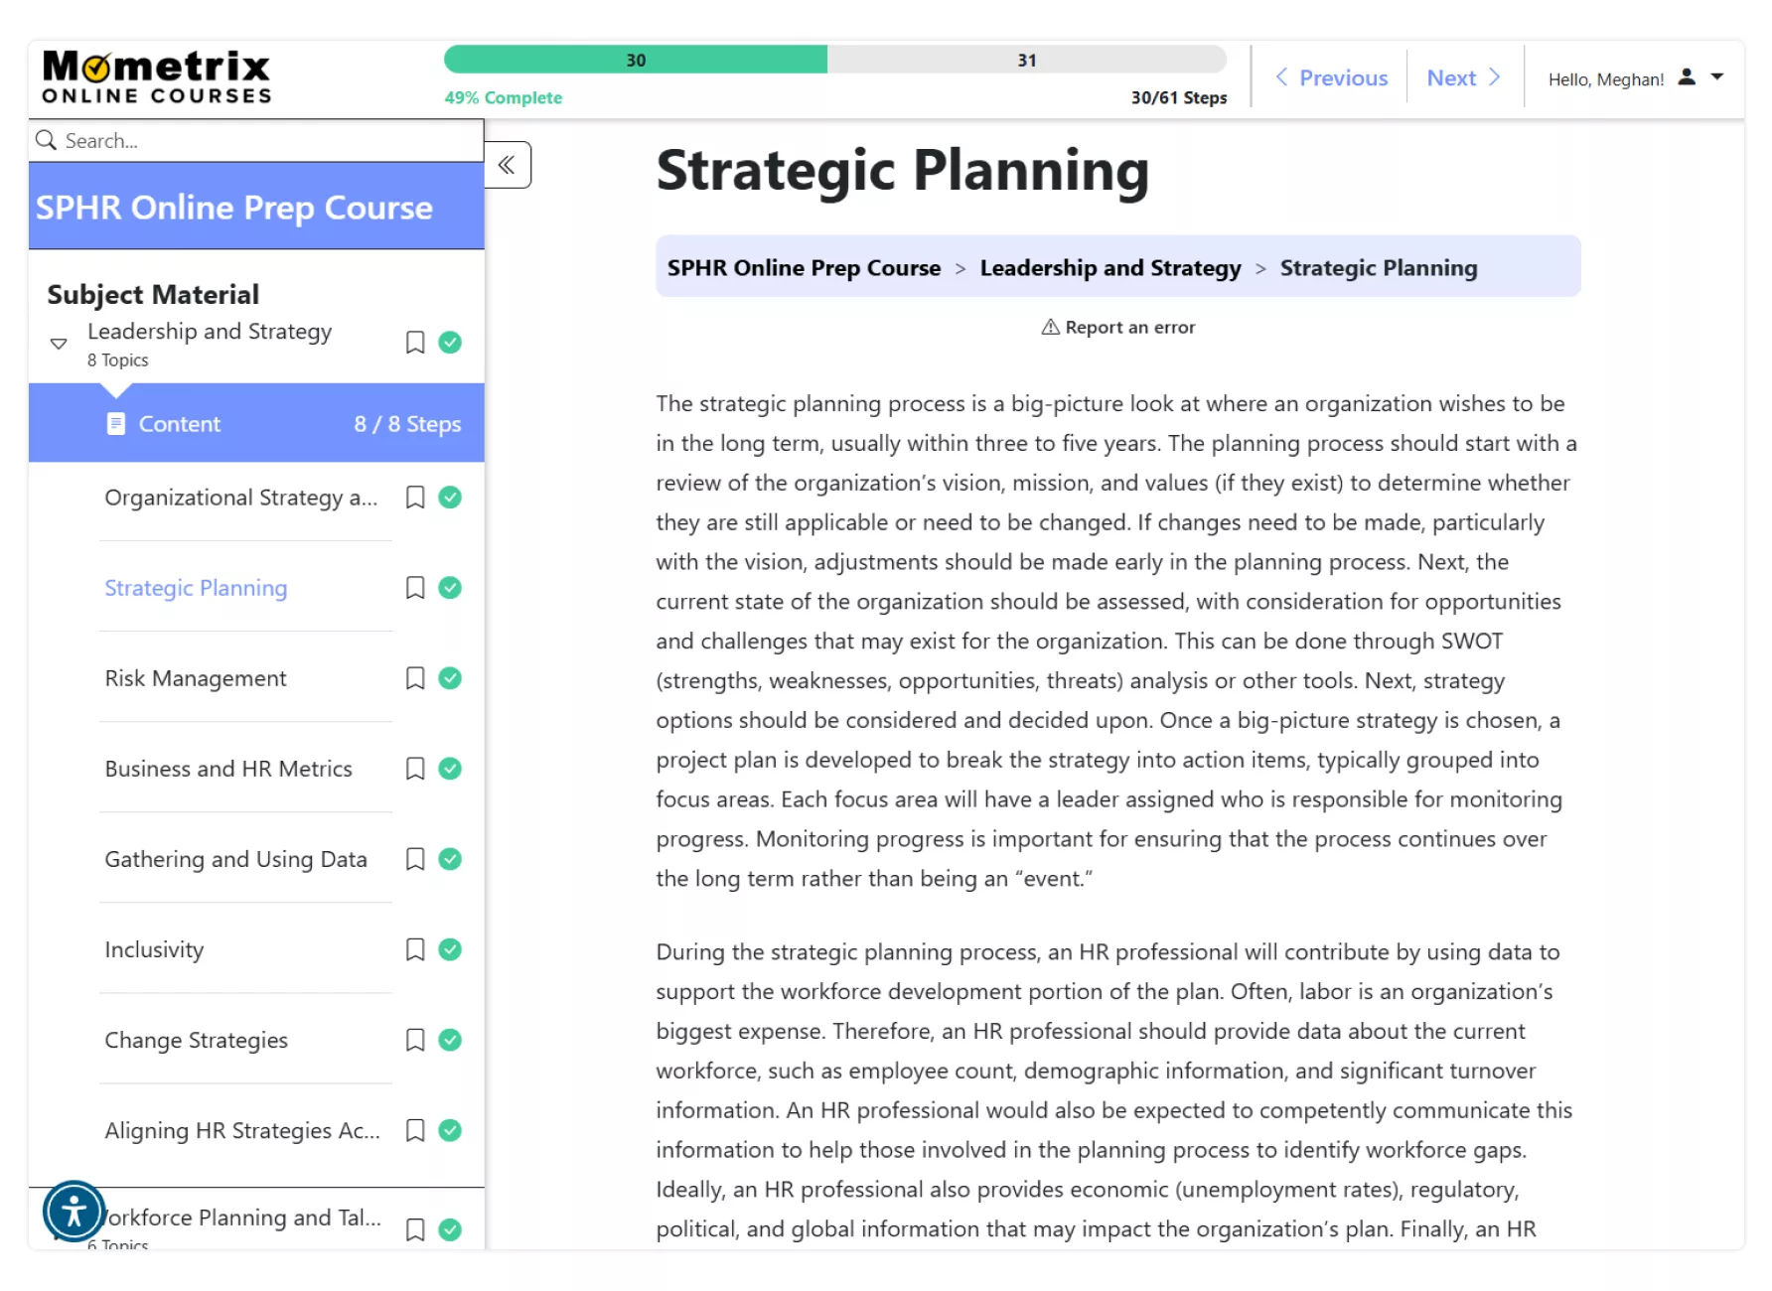Bookmark the Inclusivity topic
The height and width of the screenshot is (1291, 1772).
pyautogui.click(x=415, y=949)
